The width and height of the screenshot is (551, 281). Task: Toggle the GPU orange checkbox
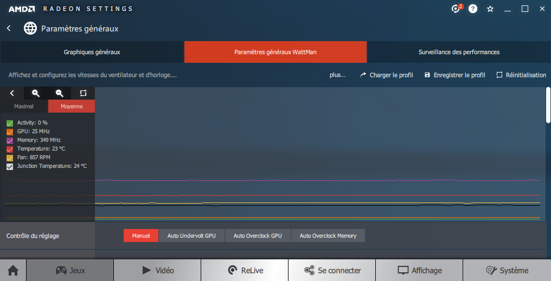click(10, 132)
